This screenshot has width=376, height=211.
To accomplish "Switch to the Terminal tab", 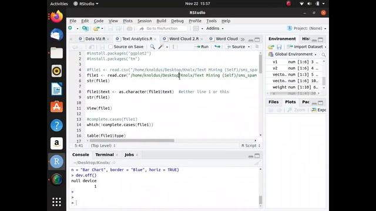I will 105,155.
